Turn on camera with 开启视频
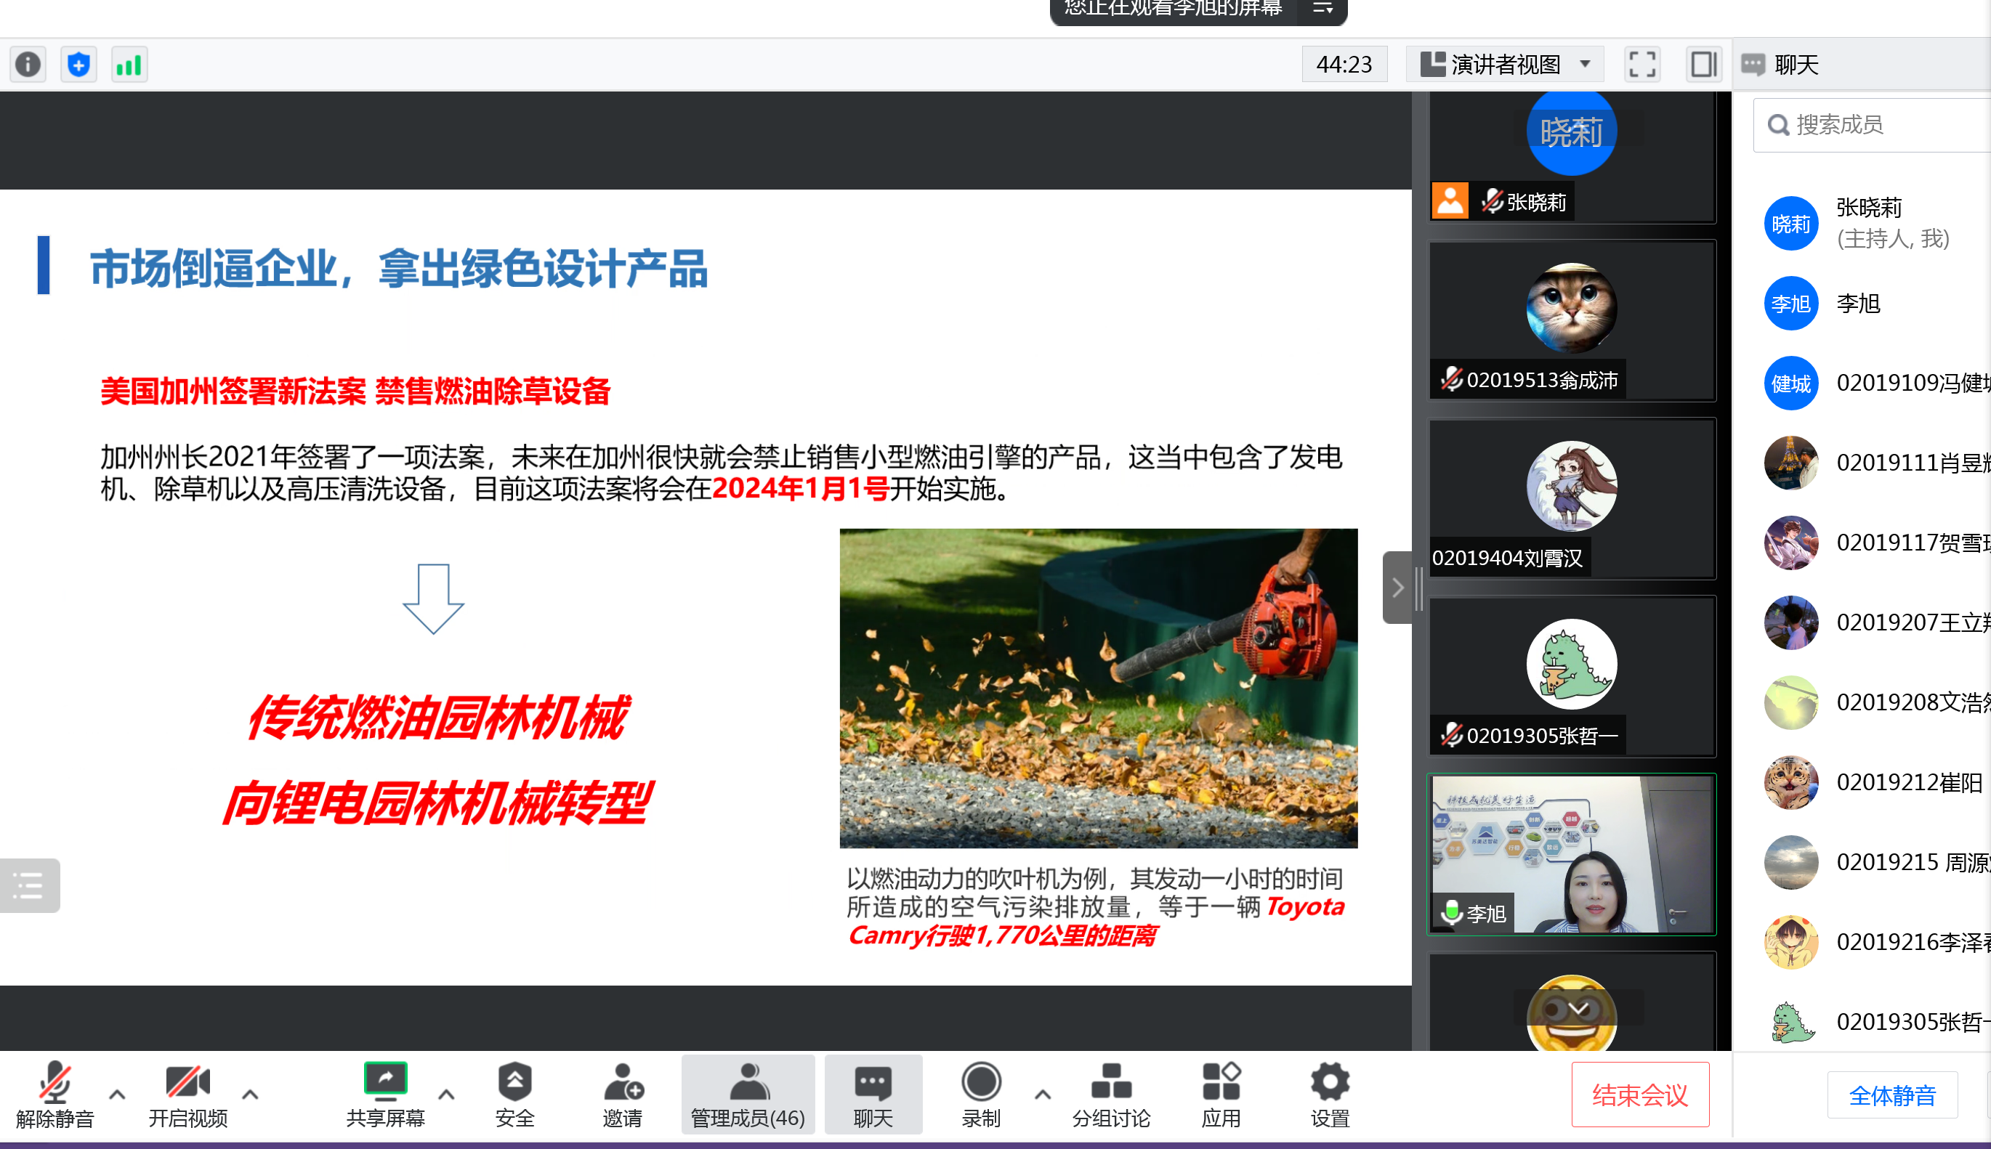Screen dimensions: 1991x1149 188,1094
